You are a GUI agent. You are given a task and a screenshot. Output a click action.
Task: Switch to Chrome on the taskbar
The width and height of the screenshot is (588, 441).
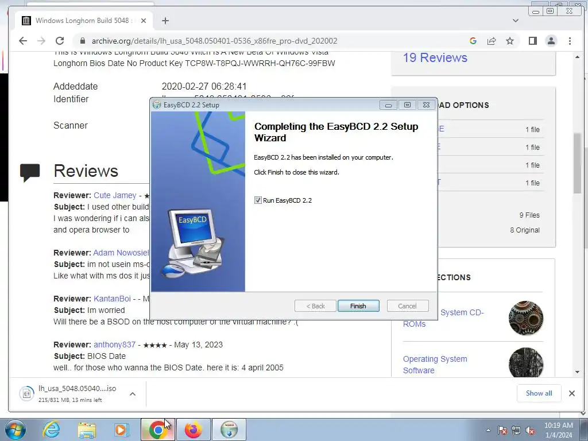[x=158, y=430]
